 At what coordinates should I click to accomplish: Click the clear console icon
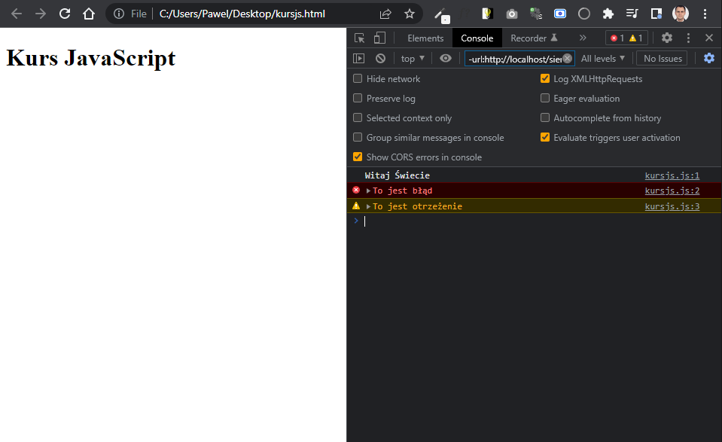[x=381, y=59]
